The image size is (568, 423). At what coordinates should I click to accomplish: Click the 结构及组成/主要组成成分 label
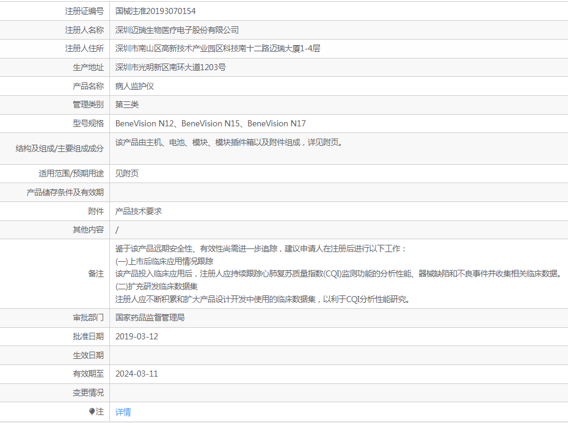tap(60, 148)
